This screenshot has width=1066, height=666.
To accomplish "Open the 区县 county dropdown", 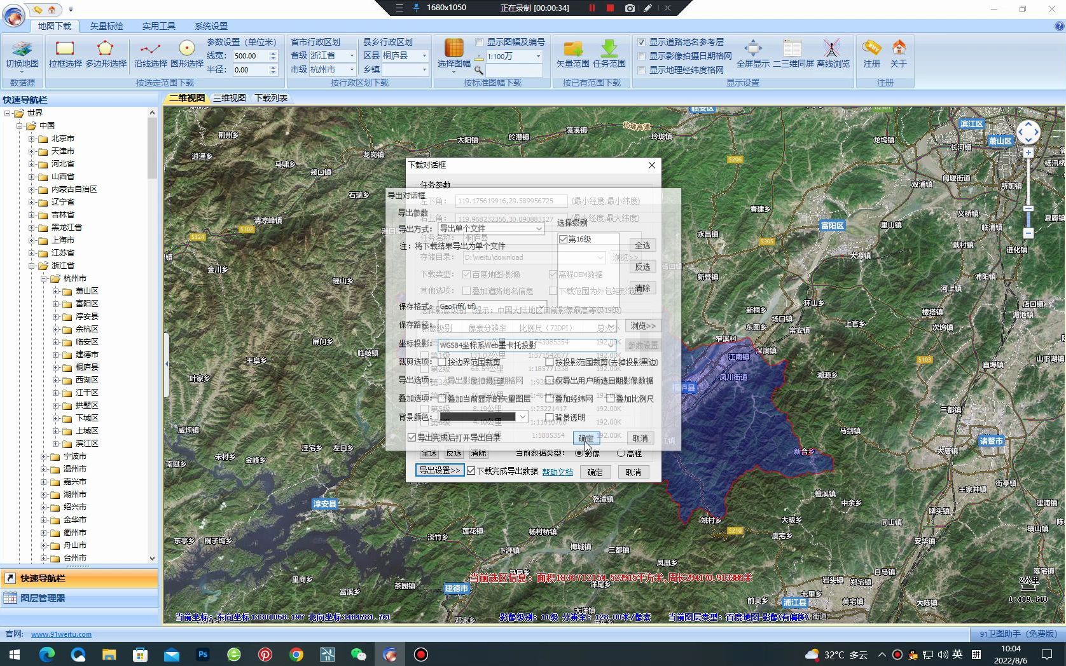I will click(424, 56).
